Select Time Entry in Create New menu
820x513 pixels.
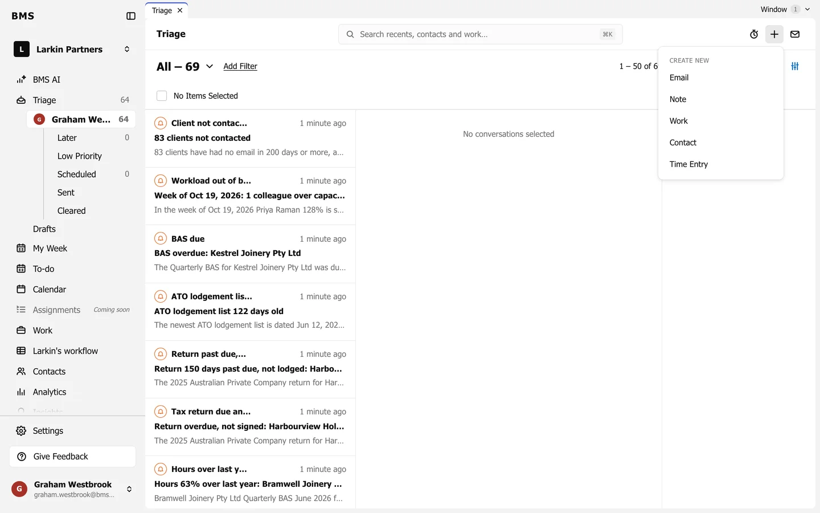(x=721, y=164)
